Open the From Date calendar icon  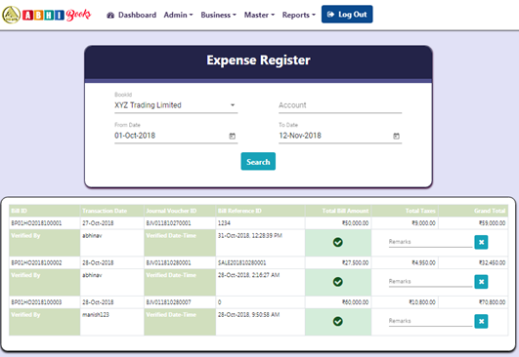[x=233, y=136]
